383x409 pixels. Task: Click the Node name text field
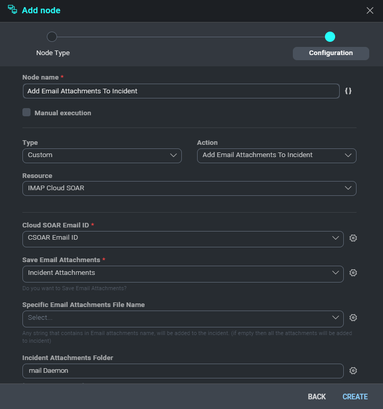coord(181,91)
